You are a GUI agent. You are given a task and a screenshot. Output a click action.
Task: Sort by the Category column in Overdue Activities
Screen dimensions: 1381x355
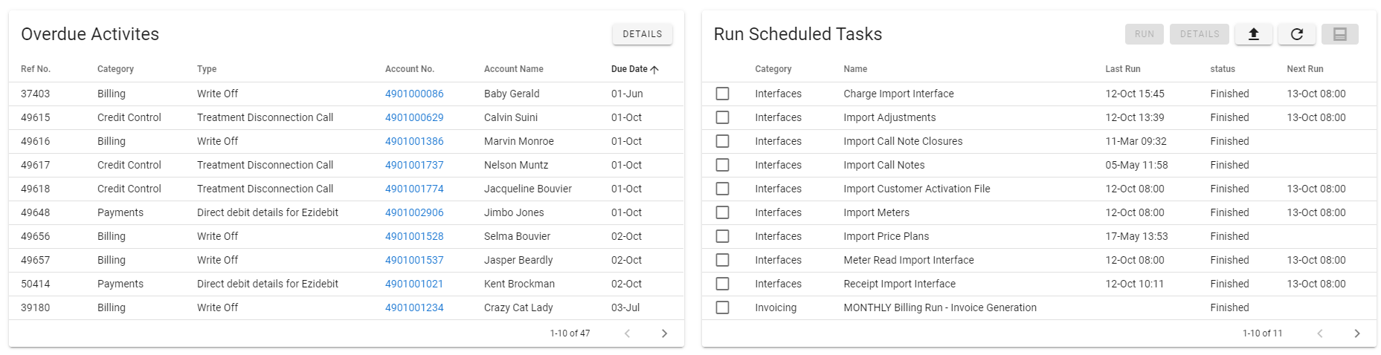[x=115, y=69]
